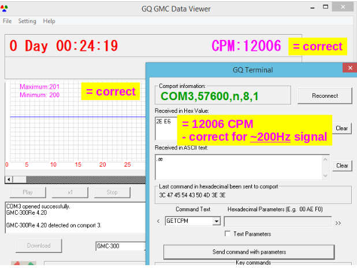The width and height of the screenshot is (357, 268).
Task: Clear the Received in ASCII text box
Action: [342, 166]
